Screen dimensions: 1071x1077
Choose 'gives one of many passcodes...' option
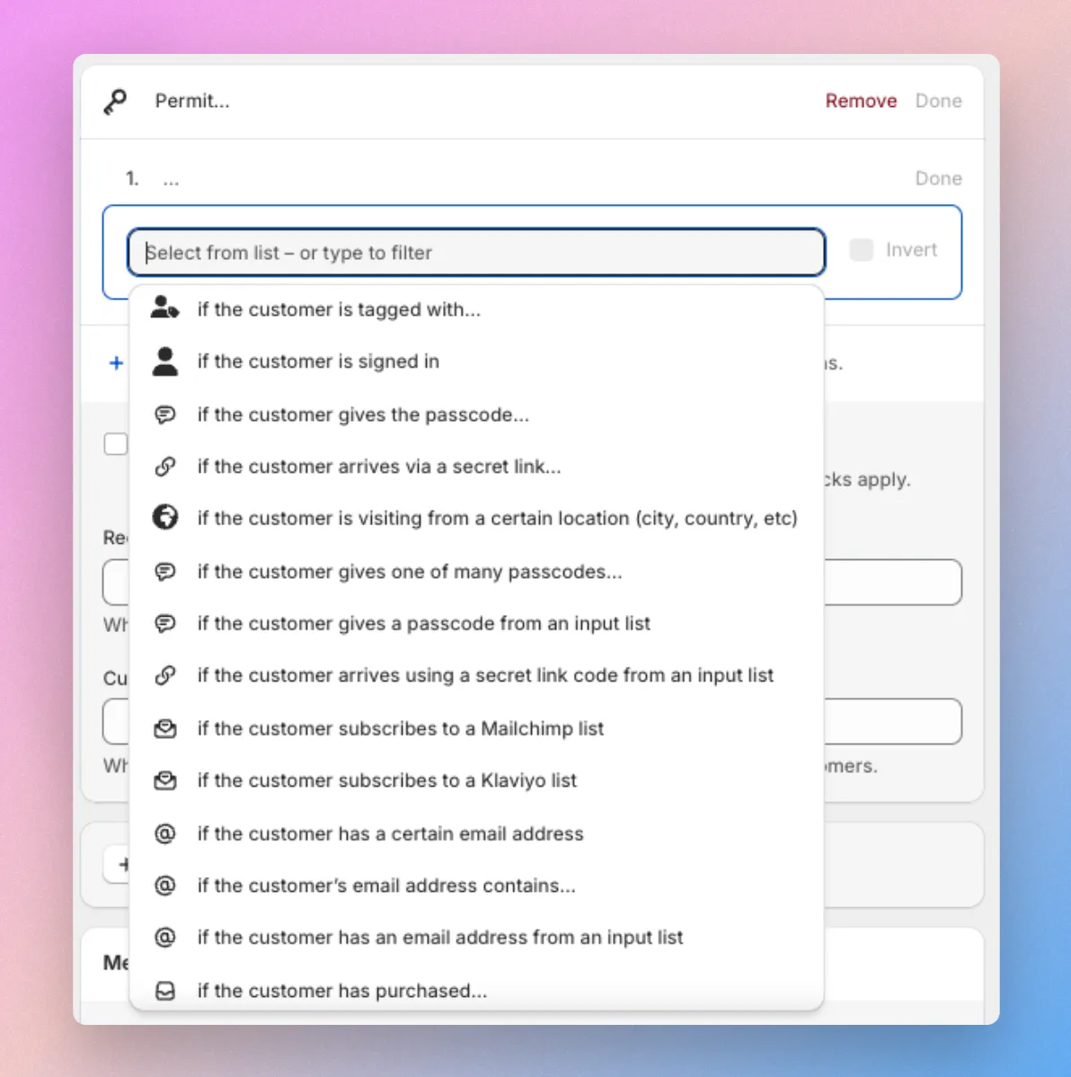tap(476, 572)
